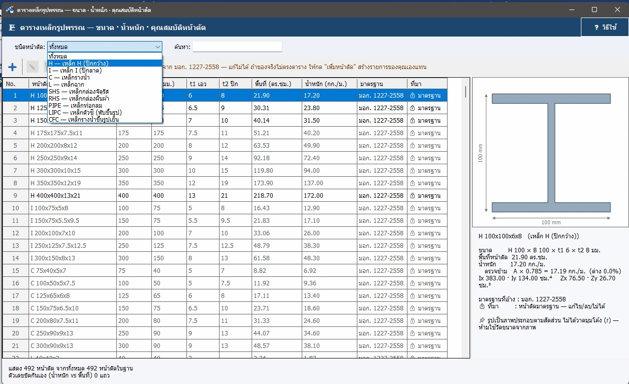Click the lock icon in row I 100x75x5x8
Screen dimensions: 629x384
click(412, 208)
